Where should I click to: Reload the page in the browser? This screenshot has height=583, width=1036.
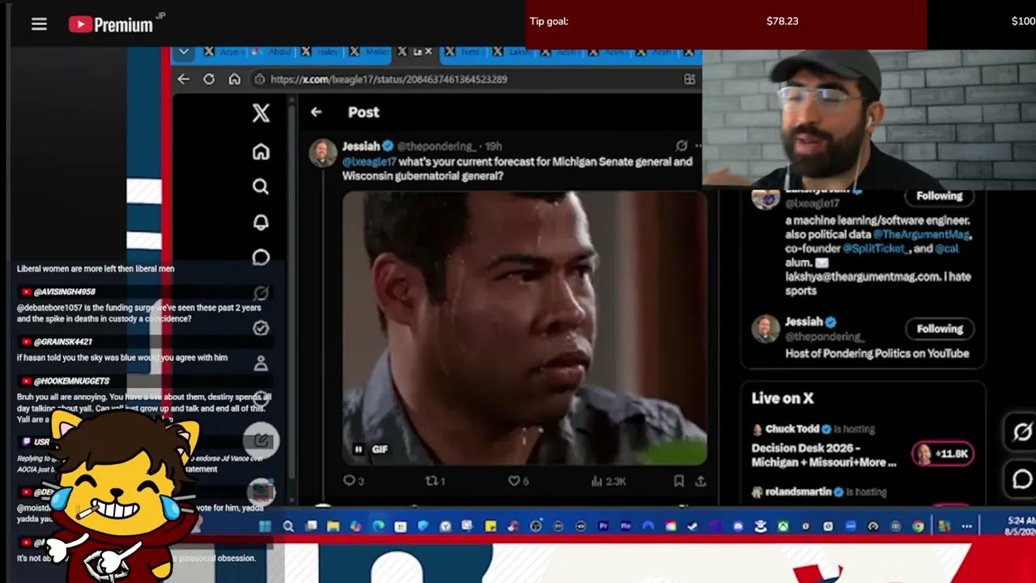tap(209, 79)
